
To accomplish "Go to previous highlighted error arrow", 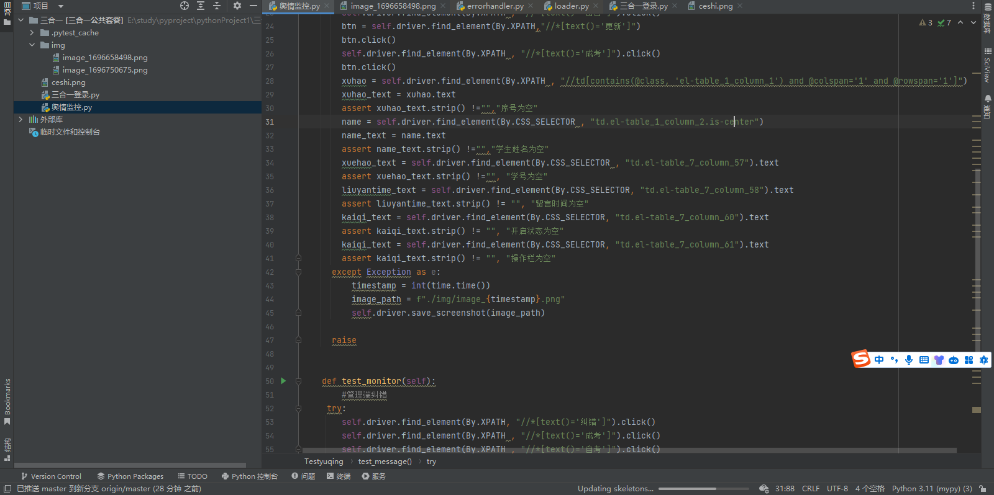I will coord(960,22).
